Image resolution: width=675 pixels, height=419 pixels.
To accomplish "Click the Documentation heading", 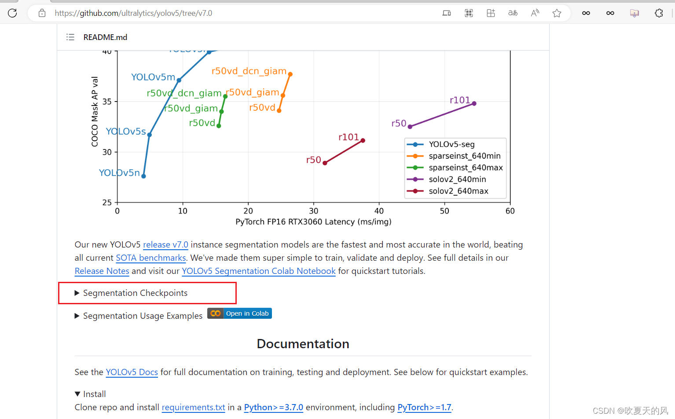I will click(x=303, y=344).
